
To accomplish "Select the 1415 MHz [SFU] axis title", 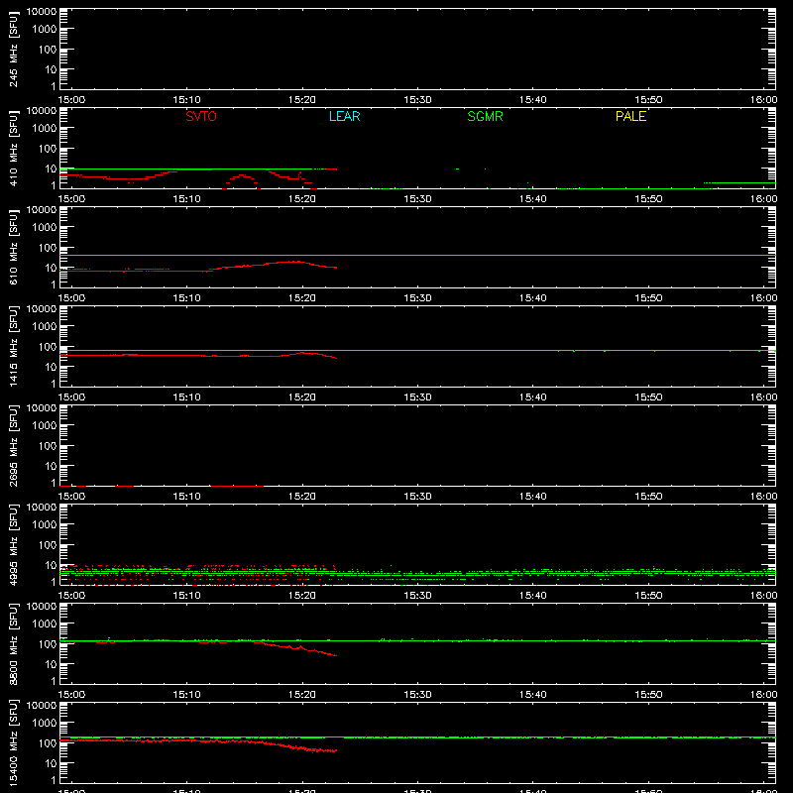I will coord(14,346).
